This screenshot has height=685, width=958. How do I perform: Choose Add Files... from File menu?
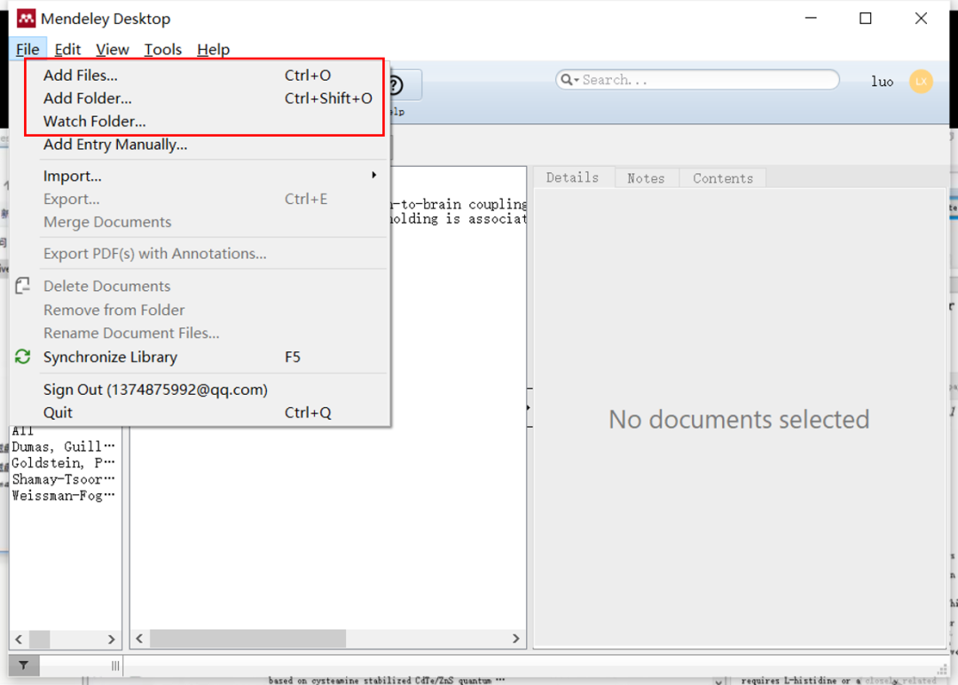pos(208,75)
